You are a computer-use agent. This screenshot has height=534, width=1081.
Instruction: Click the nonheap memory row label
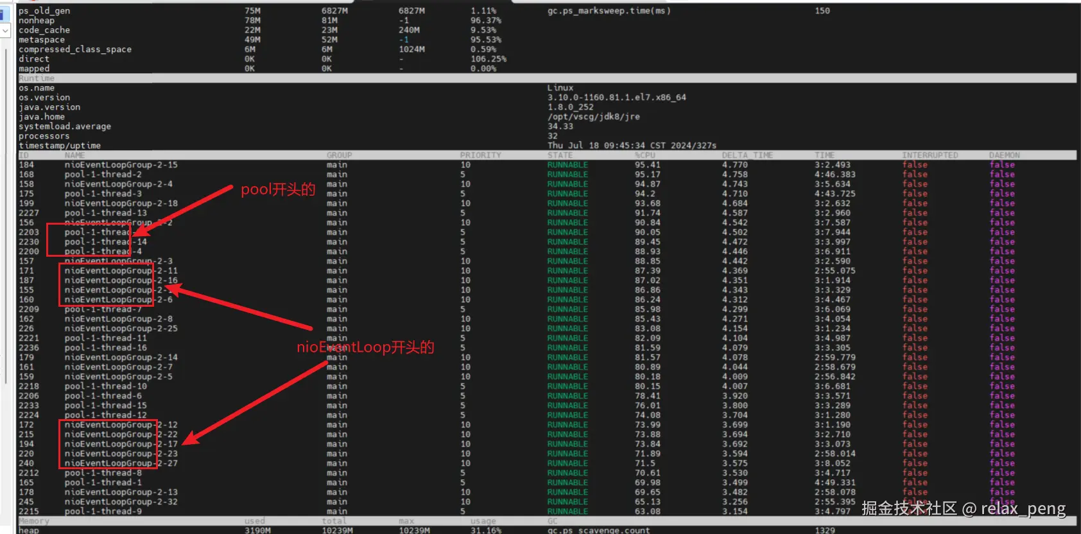(36, 21)
